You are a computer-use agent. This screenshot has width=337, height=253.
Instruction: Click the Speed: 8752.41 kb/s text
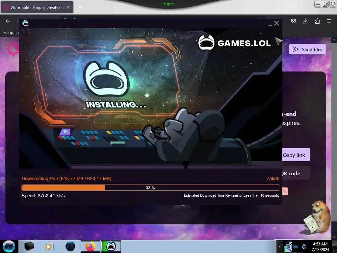pos(43,196)
